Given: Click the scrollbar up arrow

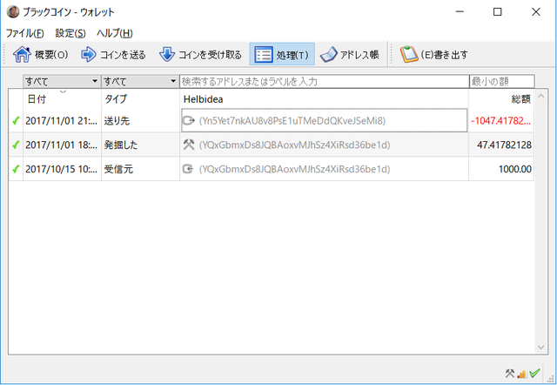Looking at the screenshot, I should click(x=541, y=96).
